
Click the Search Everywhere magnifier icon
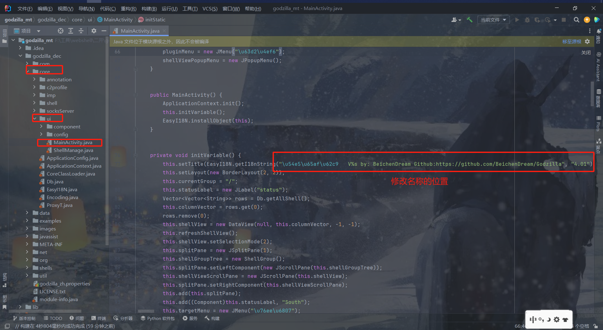pos(576,20)
